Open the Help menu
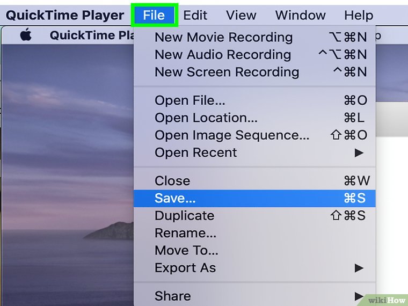This screenshot has width=408, height=306. point(358,15)
